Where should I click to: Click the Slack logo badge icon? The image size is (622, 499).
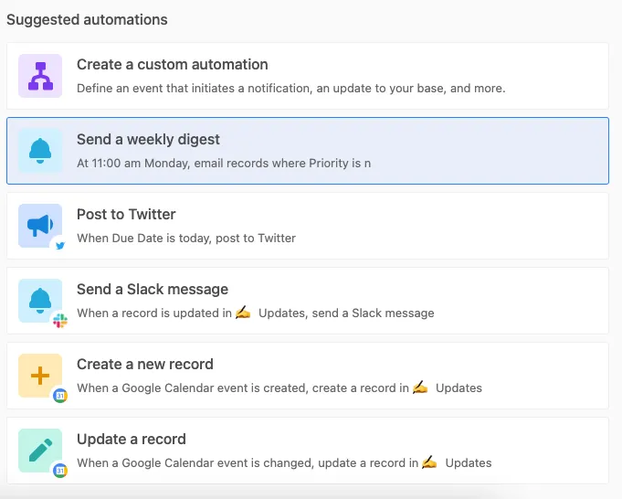coord(60,321)
